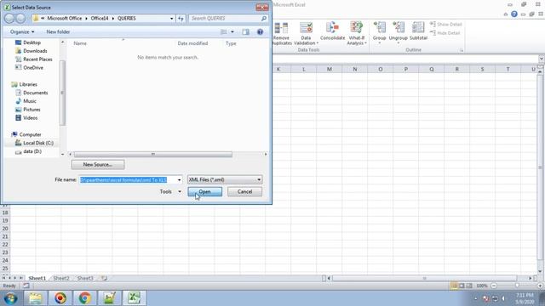Refresh the QUERIES folder location
545x306 pixels.
(181, 19)
